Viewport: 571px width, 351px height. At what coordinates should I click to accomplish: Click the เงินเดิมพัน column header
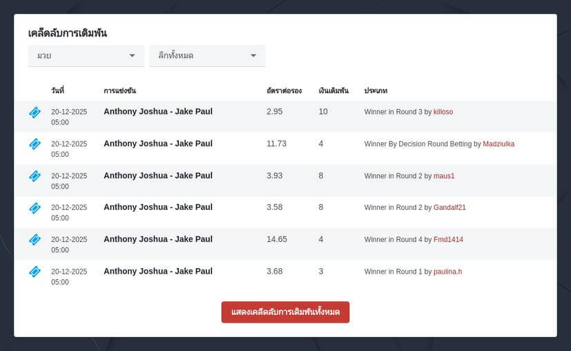[333, 91]
